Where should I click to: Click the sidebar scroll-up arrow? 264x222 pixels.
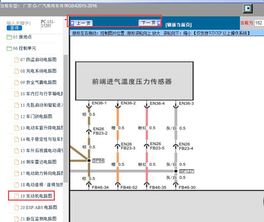pos(65,19)
